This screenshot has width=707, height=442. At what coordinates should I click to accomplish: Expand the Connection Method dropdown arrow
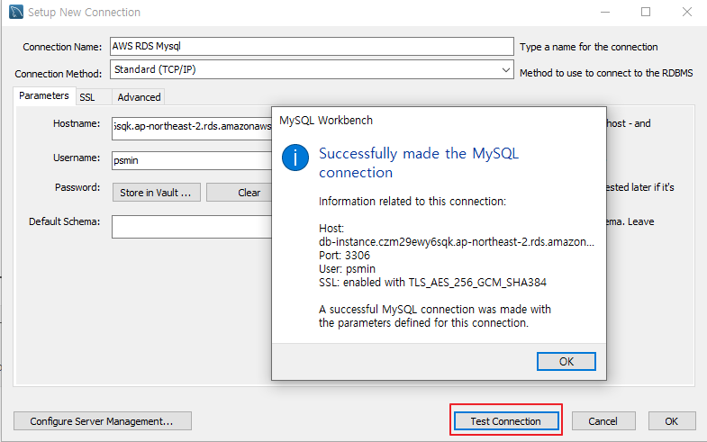tap(505, 70)
